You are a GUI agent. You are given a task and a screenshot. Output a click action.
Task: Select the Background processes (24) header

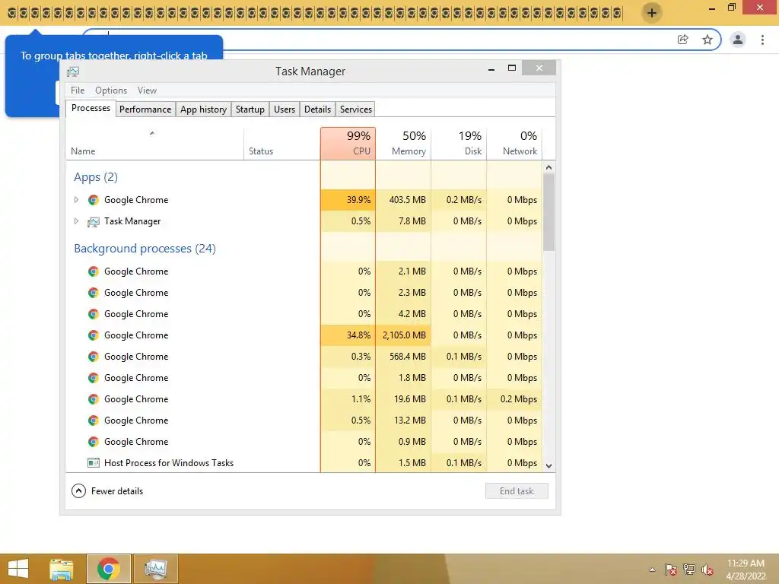click(145, 249)
